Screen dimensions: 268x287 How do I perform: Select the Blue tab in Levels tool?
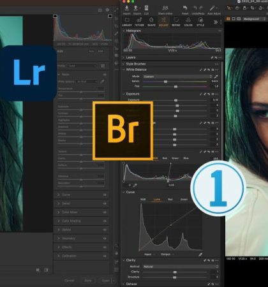point(186,158)
